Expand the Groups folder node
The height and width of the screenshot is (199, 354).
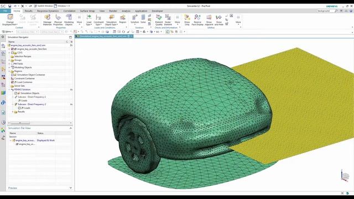(x=9, y=60)
